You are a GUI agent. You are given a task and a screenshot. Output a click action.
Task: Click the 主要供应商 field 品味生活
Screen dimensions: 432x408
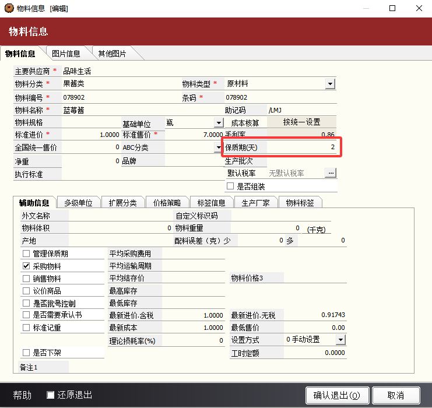coord(198,71)
